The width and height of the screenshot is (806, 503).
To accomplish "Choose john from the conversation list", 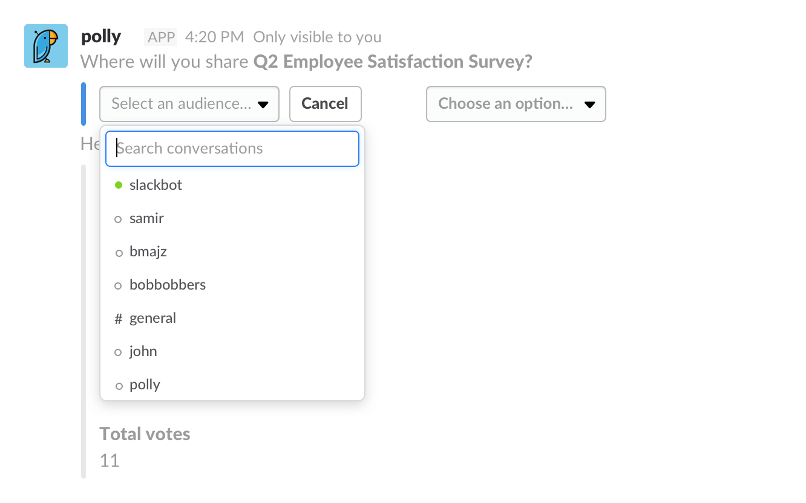I will (143, 351).
